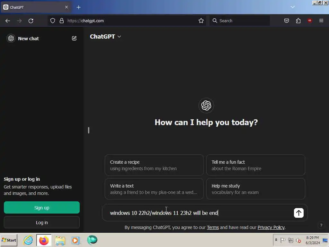329x247 pixels.
Task: Open the tracking protection shield icon
Action: click(x=53, y=21)
